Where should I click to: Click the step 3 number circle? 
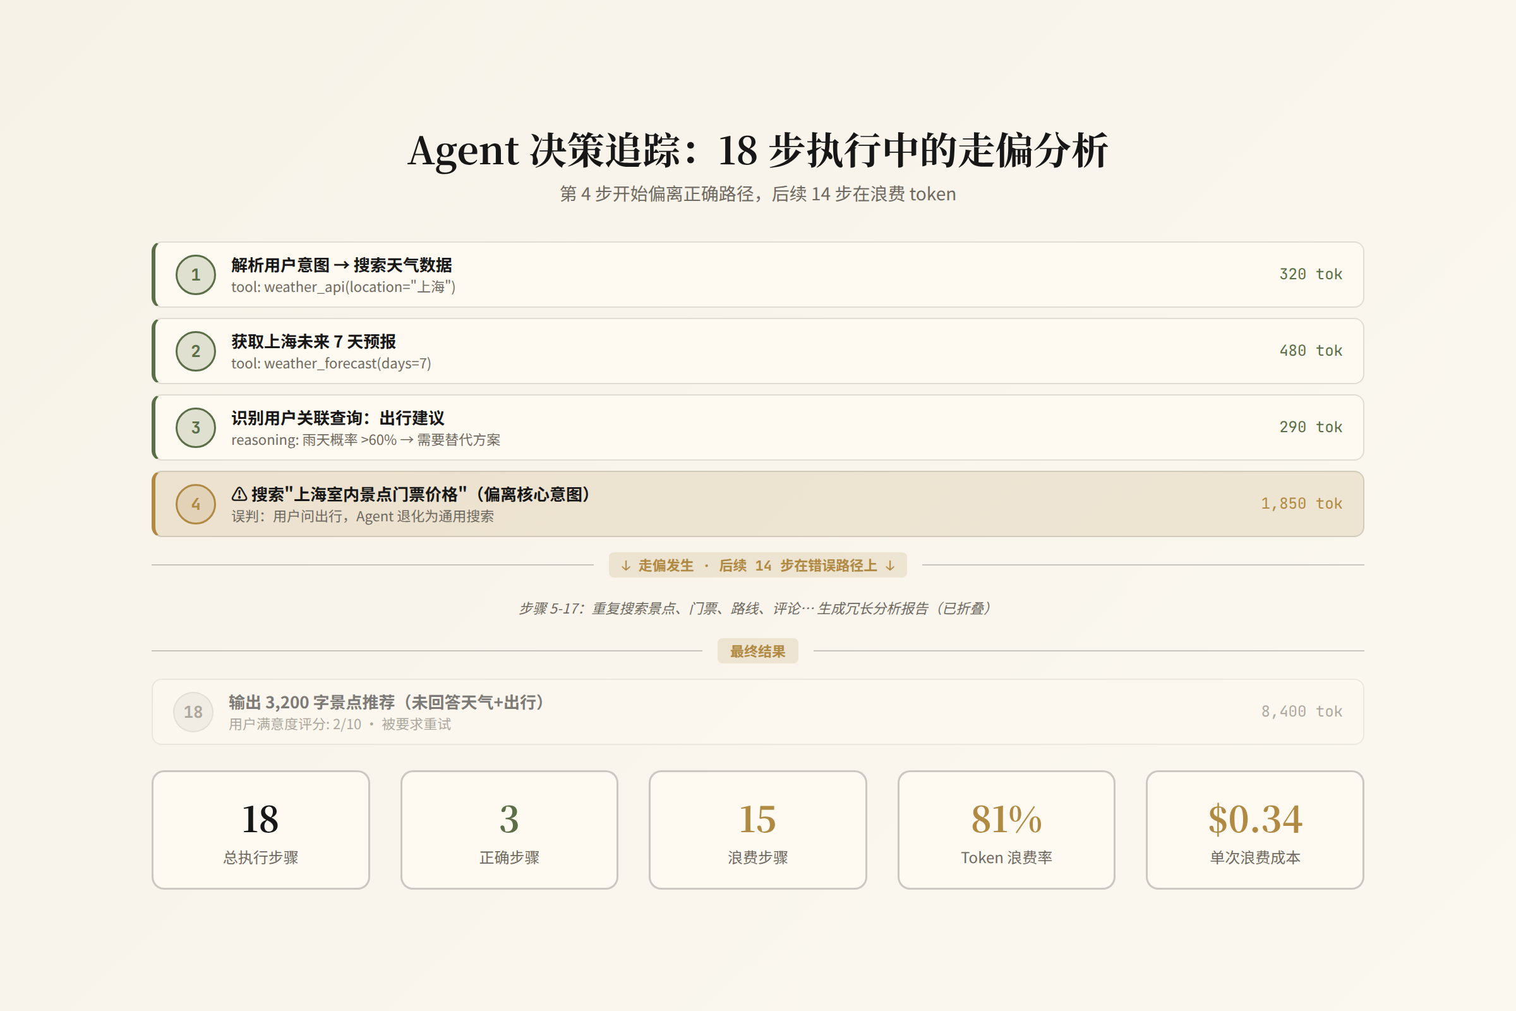(195, 428)
